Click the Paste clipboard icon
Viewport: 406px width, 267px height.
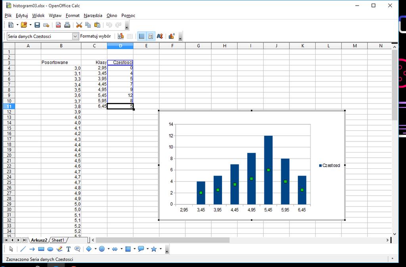[97, 25]
